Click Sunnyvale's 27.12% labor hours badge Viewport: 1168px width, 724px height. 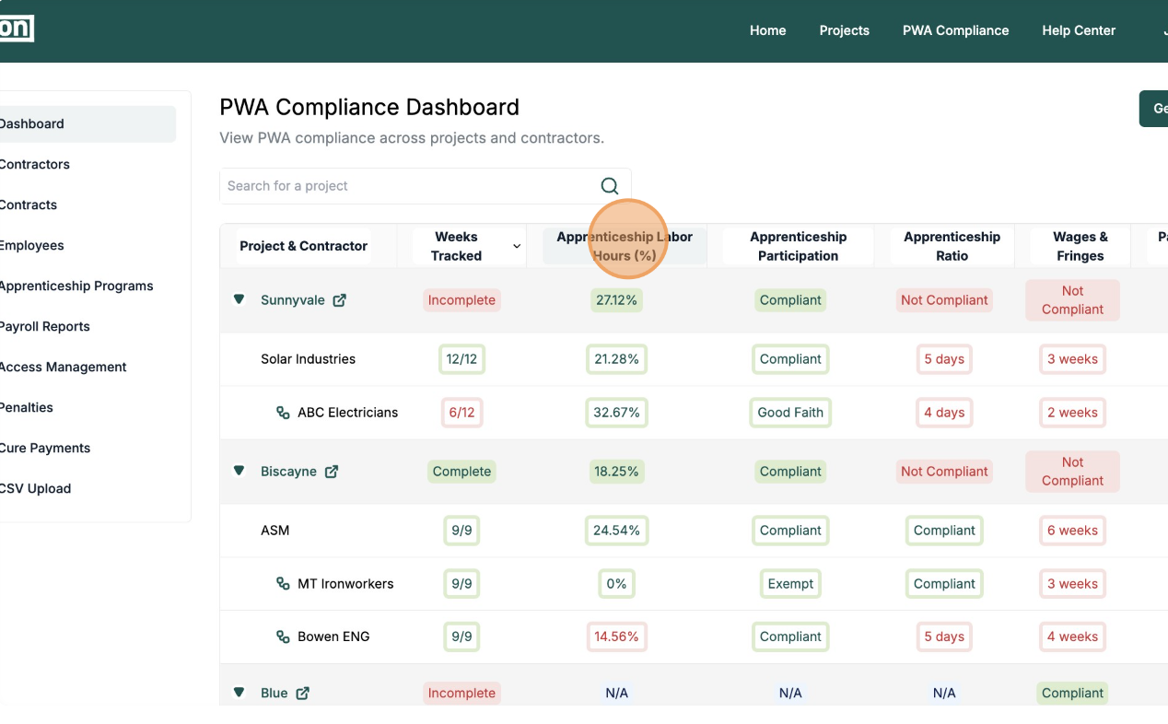[616, 300]
